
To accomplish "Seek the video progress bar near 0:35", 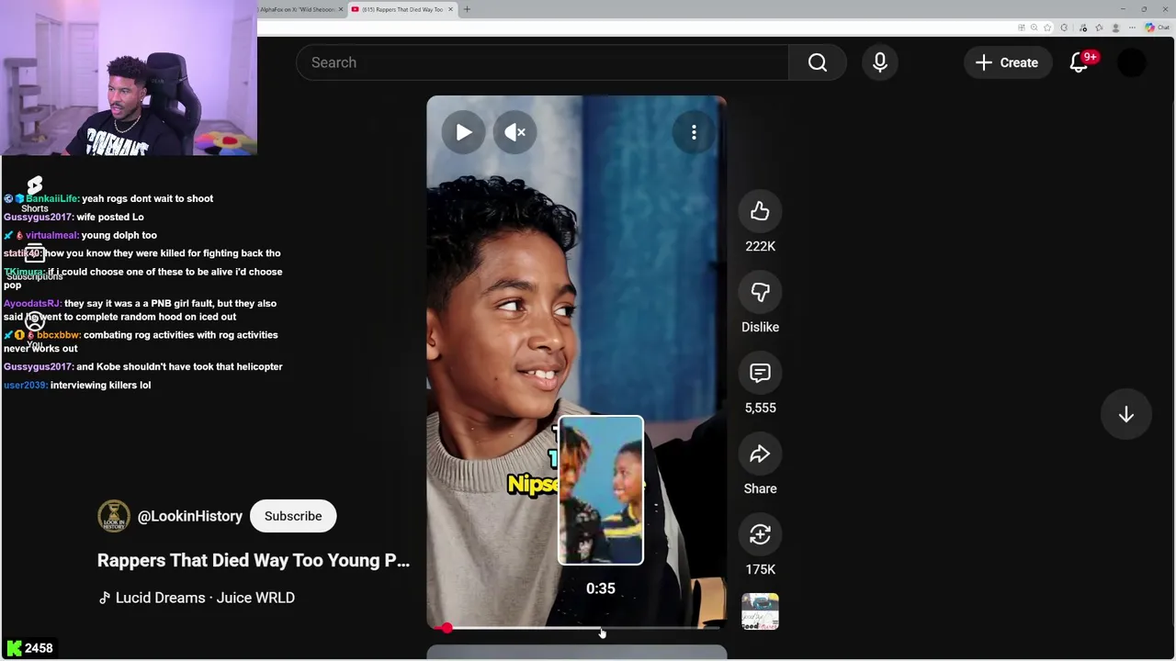I will pos(601,628).
